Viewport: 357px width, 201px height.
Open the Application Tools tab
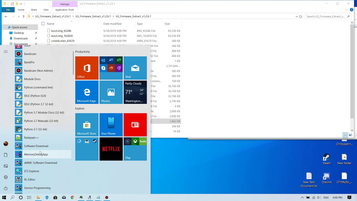65,10
